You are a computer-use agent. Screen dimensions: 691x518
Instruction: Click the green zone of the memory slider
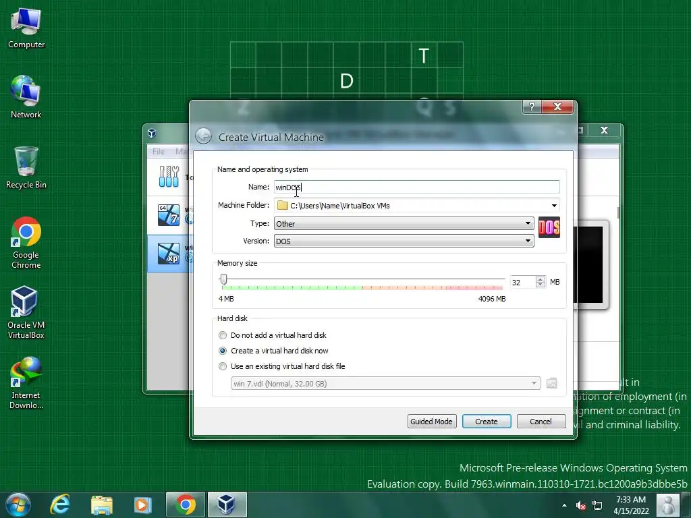tap(293, 287)
